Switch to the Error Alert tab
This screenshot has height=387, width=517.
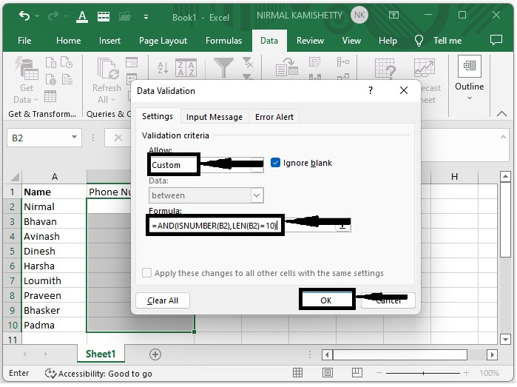click(274, 117)
